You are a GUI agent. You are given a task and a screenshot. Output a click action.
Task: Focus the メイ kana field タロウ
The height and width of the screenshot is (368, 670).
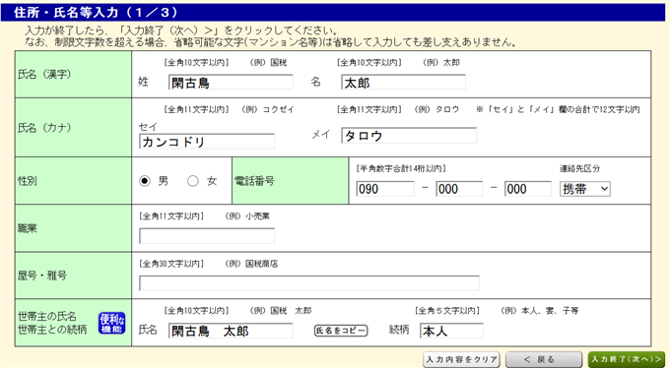[409, 136]
